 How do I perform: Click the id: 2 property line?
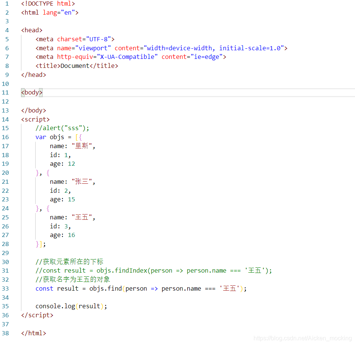pyautogui.click(x=60, y=190)
